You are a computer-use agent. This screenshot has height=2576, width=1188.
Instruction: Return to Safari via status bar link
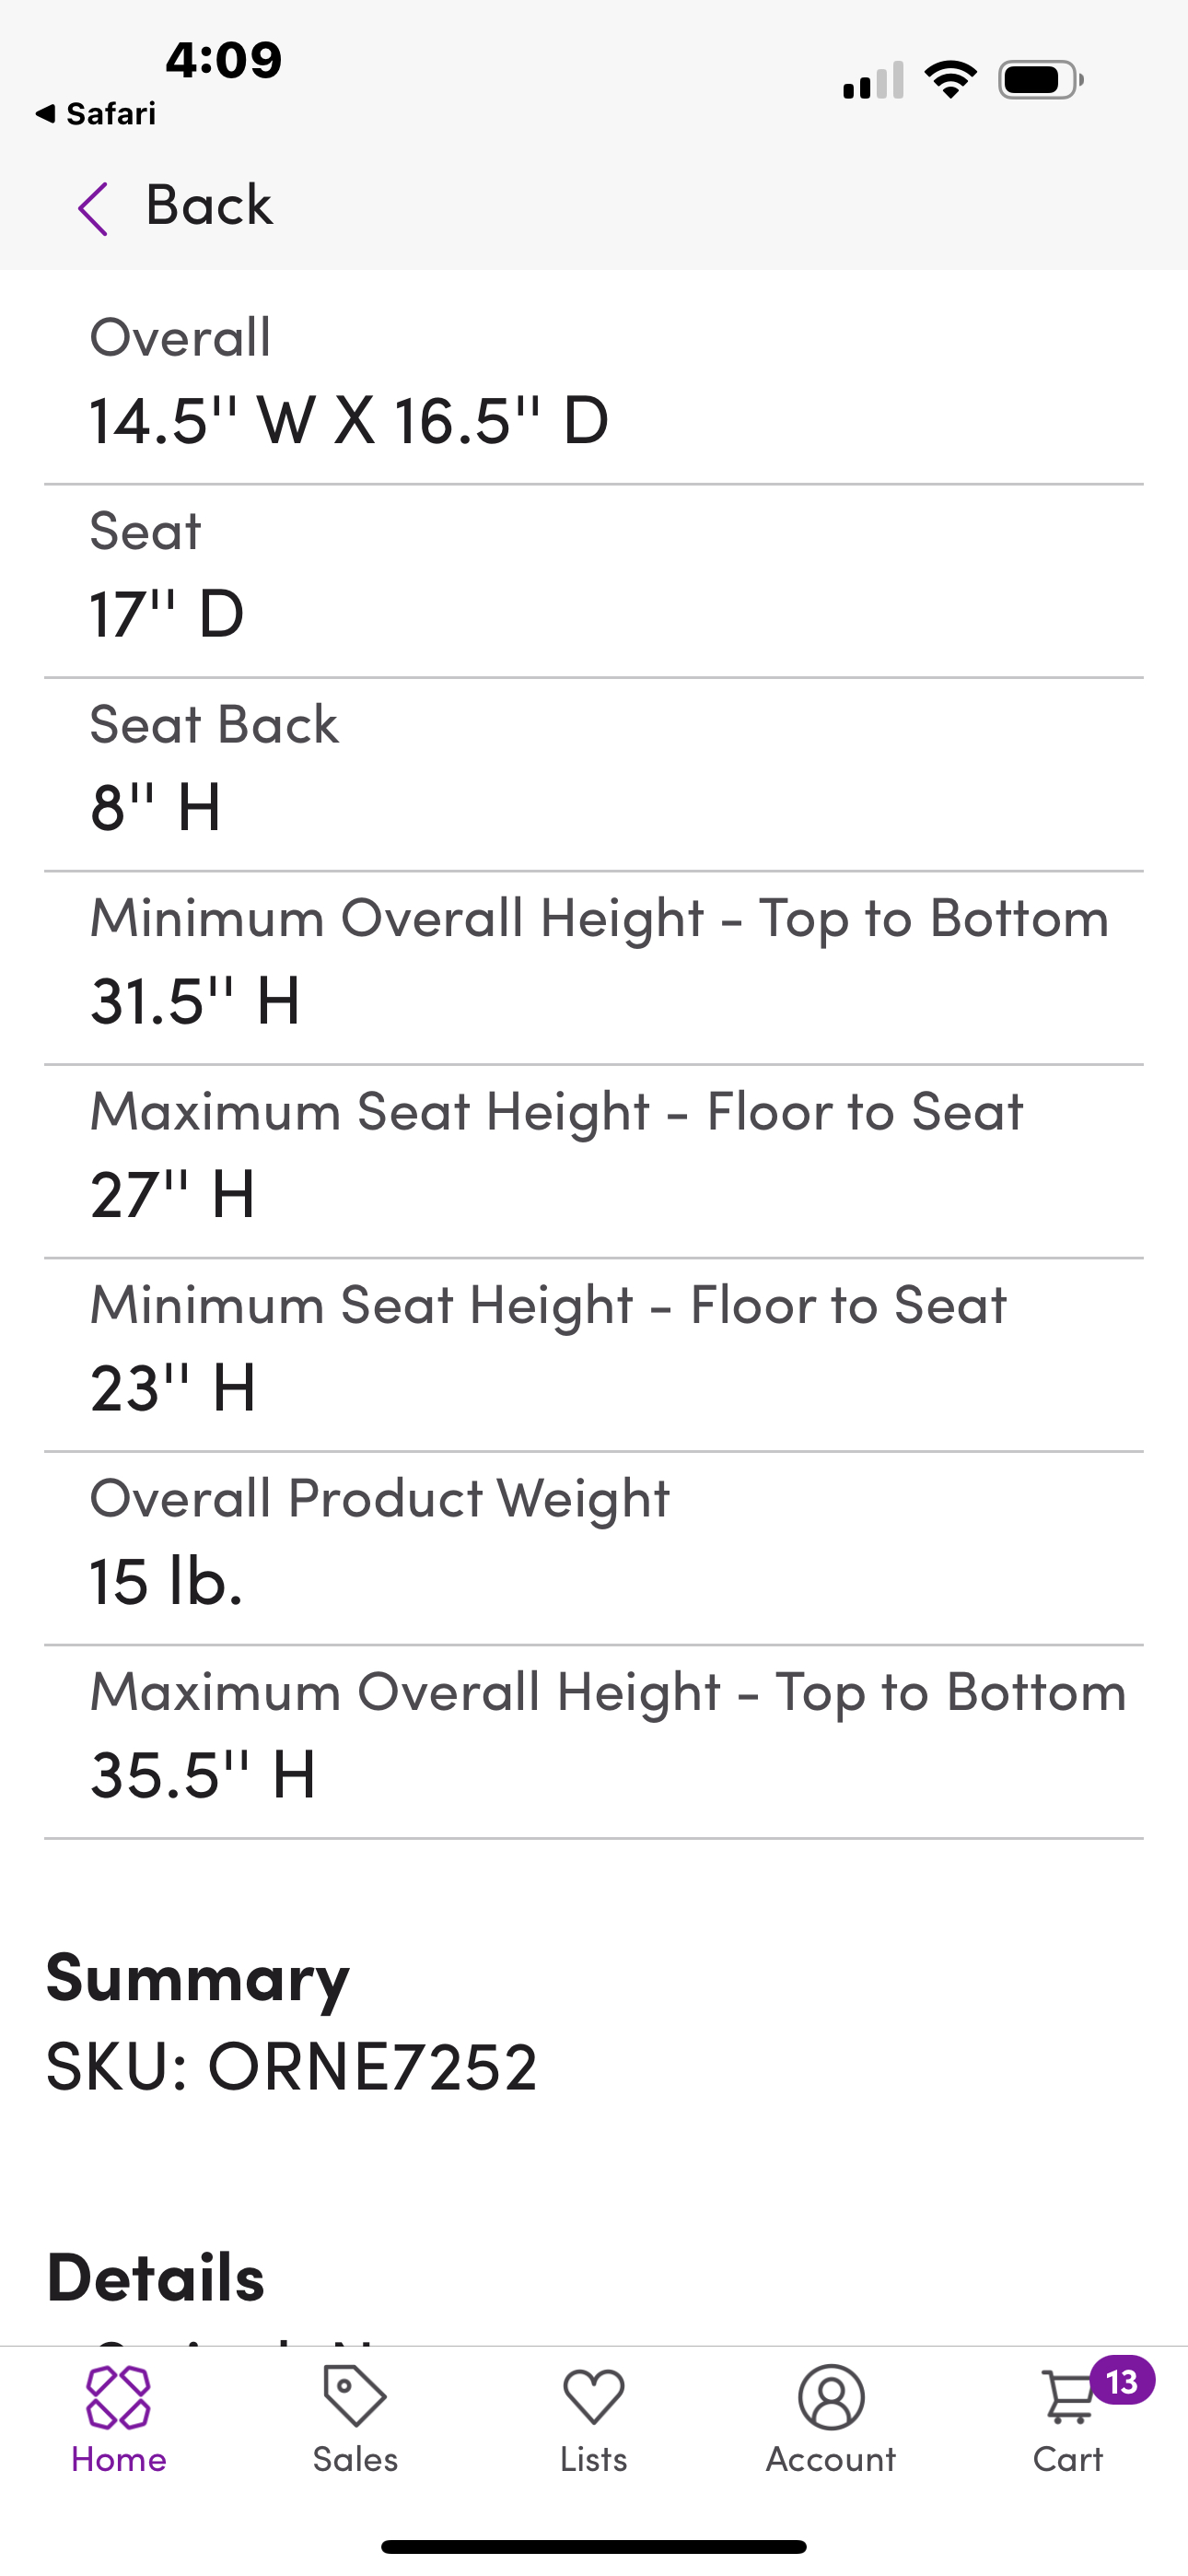[x=96, y=114]
